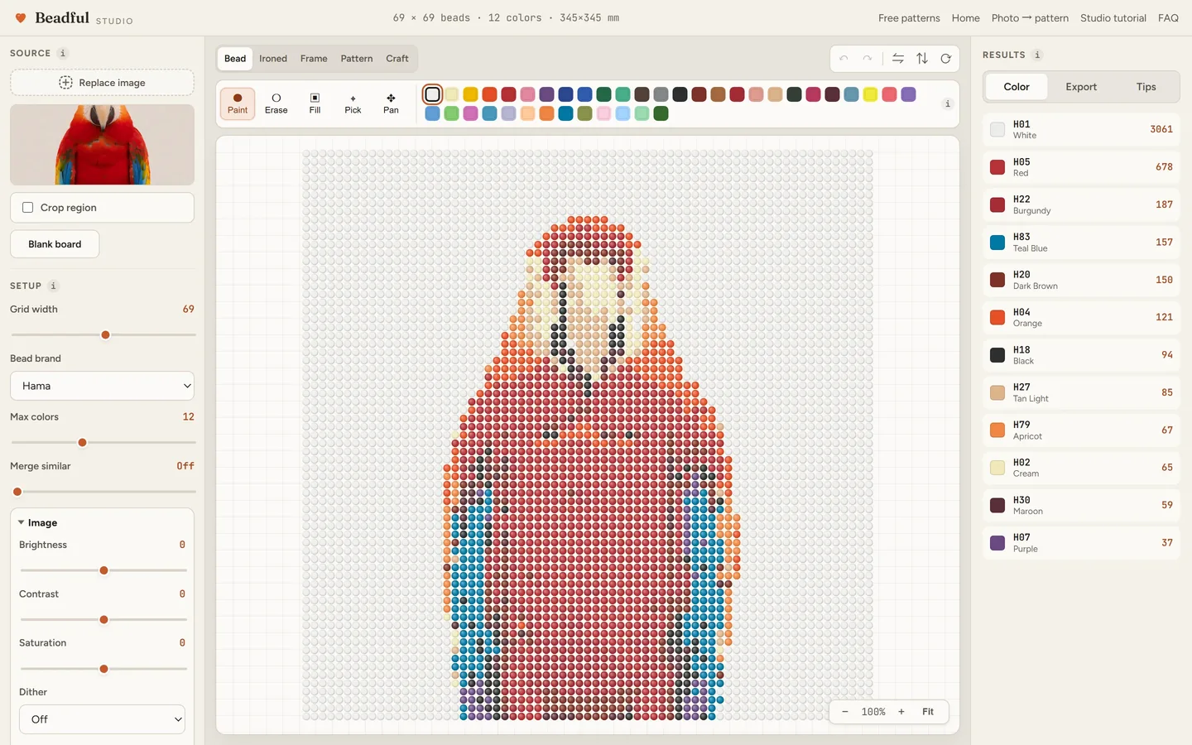Click the Source section info icon
This screenshot has height=745, width=1192.
click(x=62, y=53)
